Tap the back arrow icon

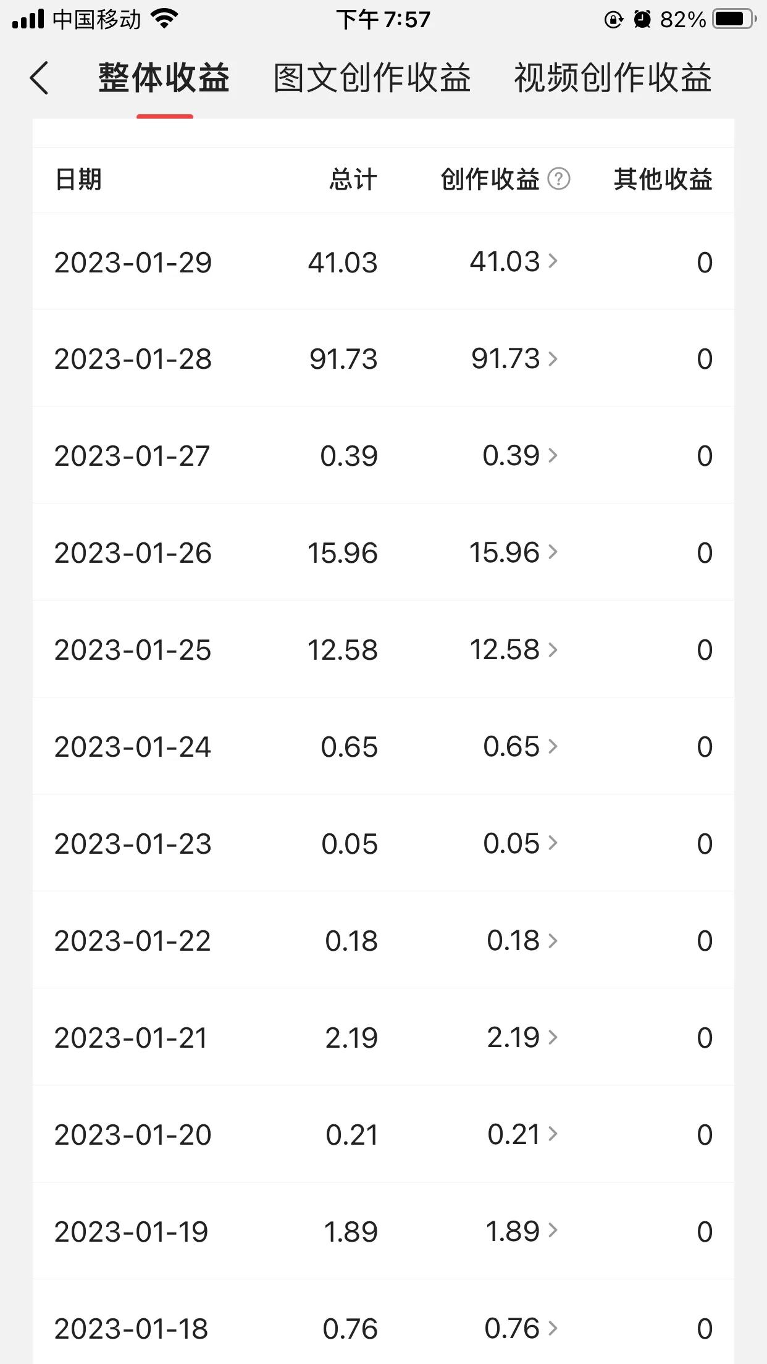[x=39, y=78]
